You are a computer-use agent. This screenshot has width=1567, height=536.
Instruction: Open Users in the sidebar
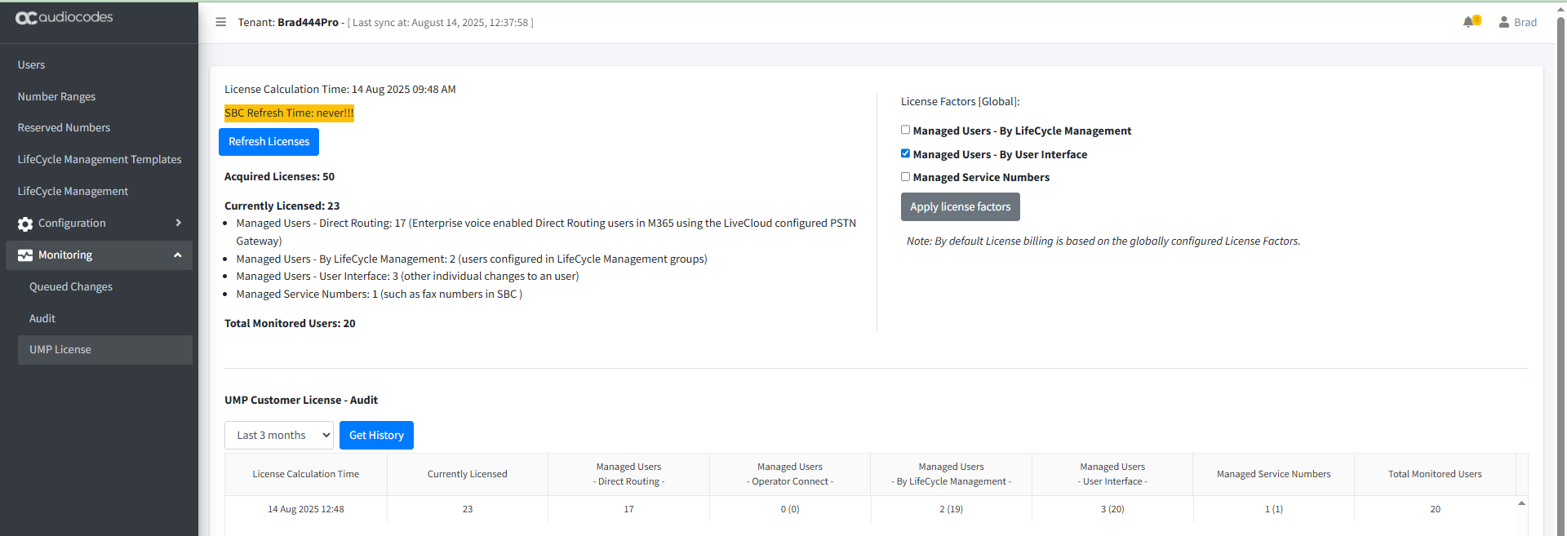click(x=32, y=64)
